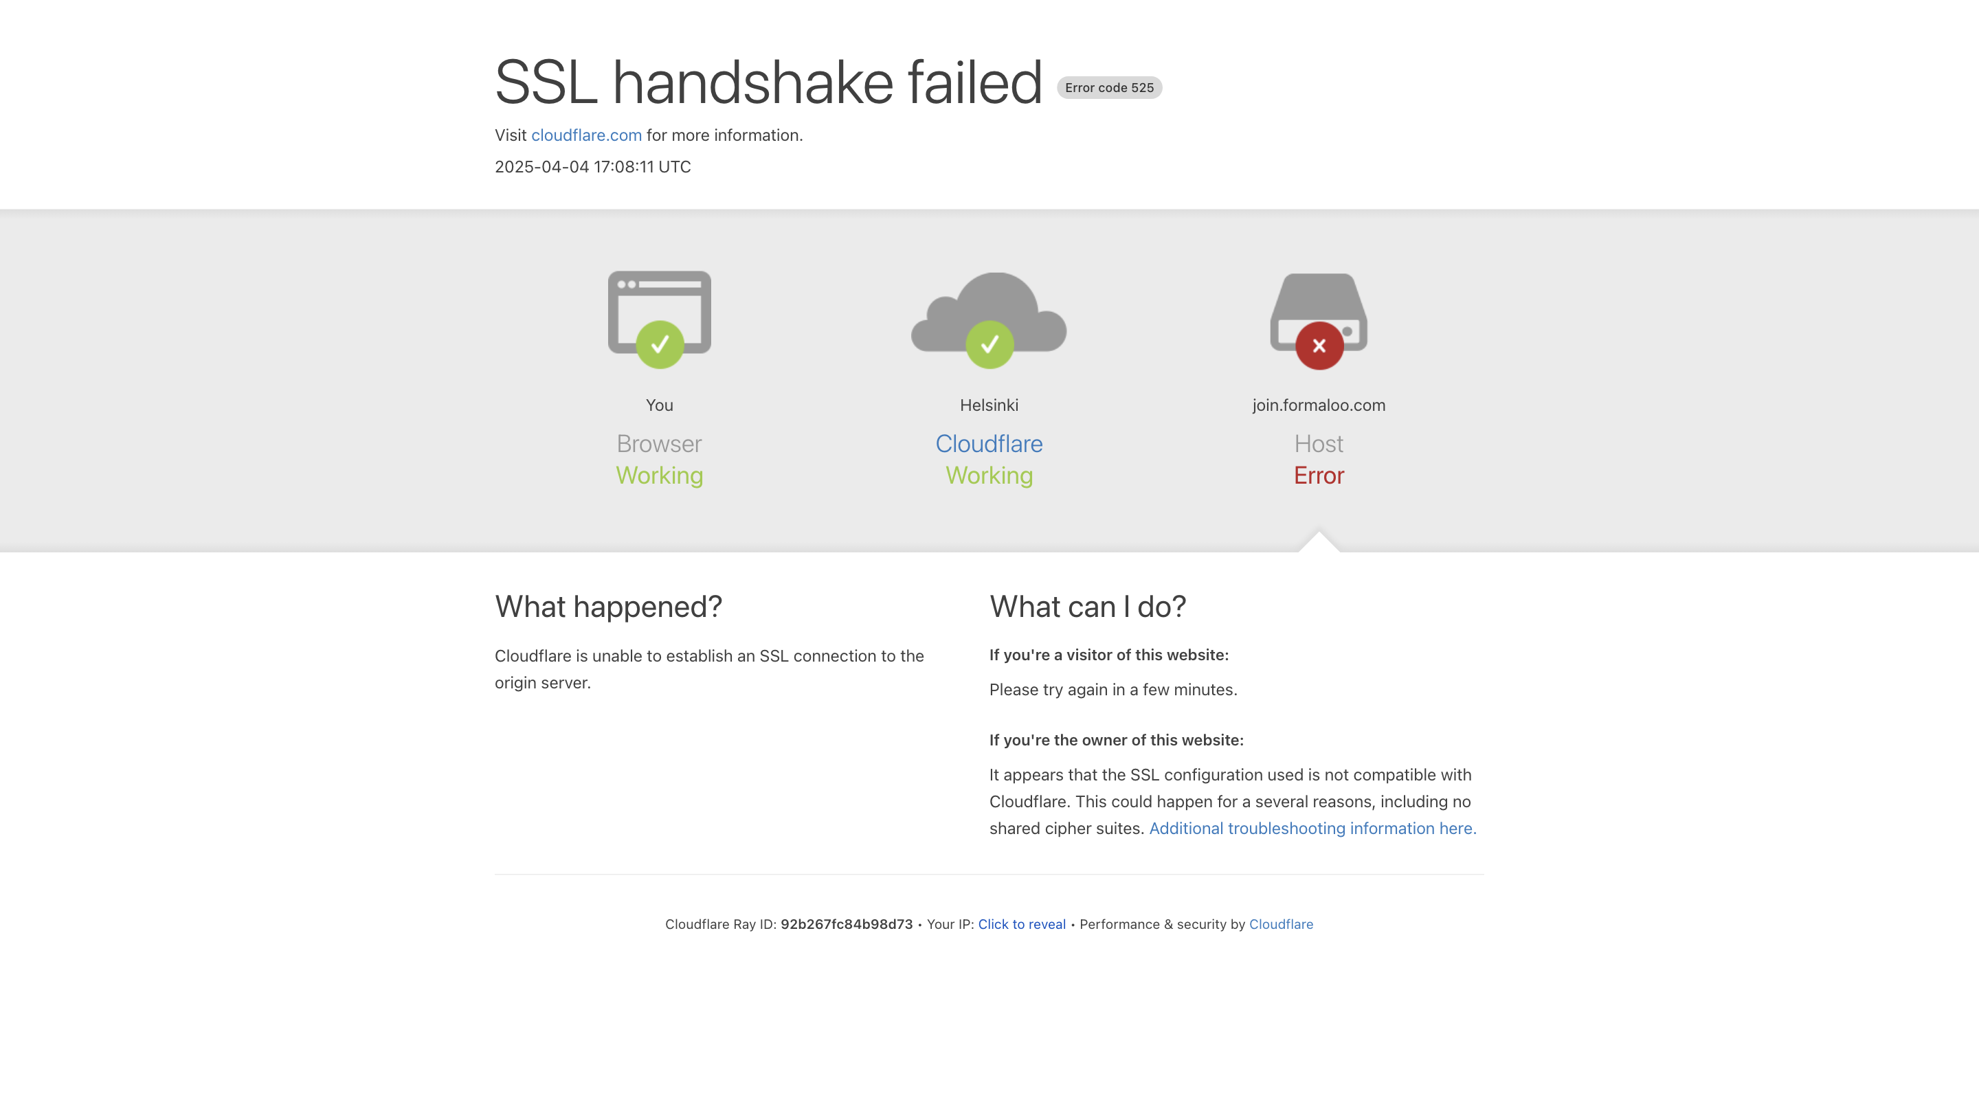Click the Error code 525 badge

point(1108,87)
